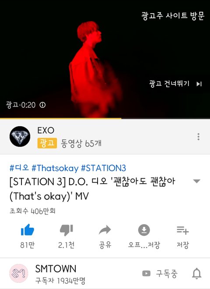Expand the video description arrow

196,181
